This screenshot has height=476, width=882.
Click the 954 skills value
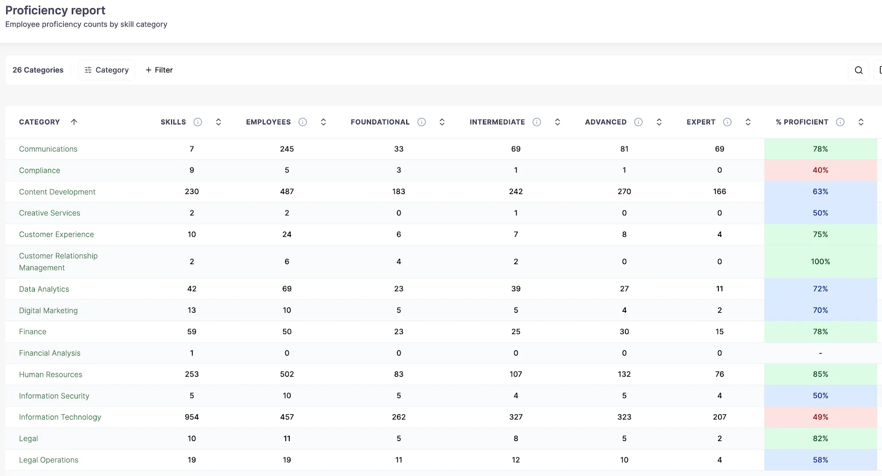tap(192, 417)
